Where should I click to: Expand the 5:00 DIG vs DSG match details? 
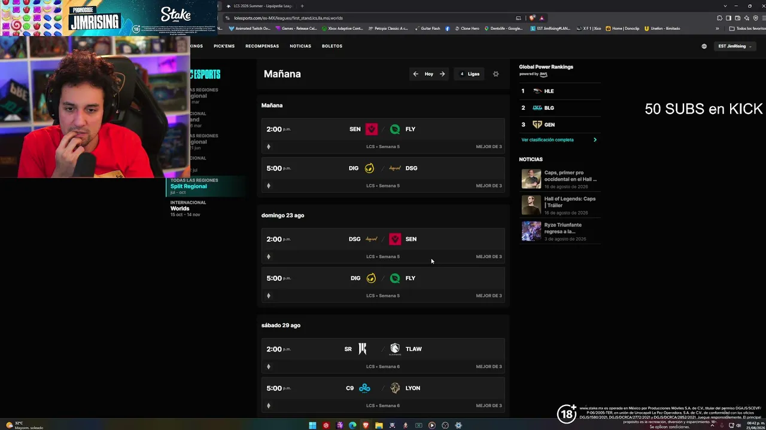coord(268,186)
